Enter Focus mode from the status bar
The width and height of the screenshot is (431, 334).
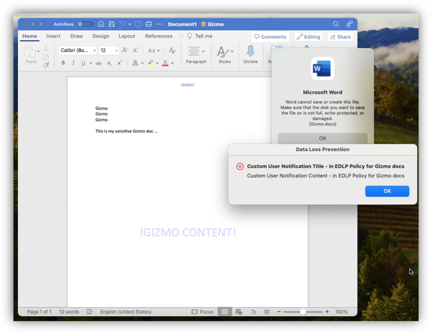pos(202,312)
